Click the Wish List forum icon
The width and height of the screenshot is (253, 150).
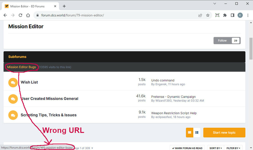pyautogui.click(x=13, y=82)
